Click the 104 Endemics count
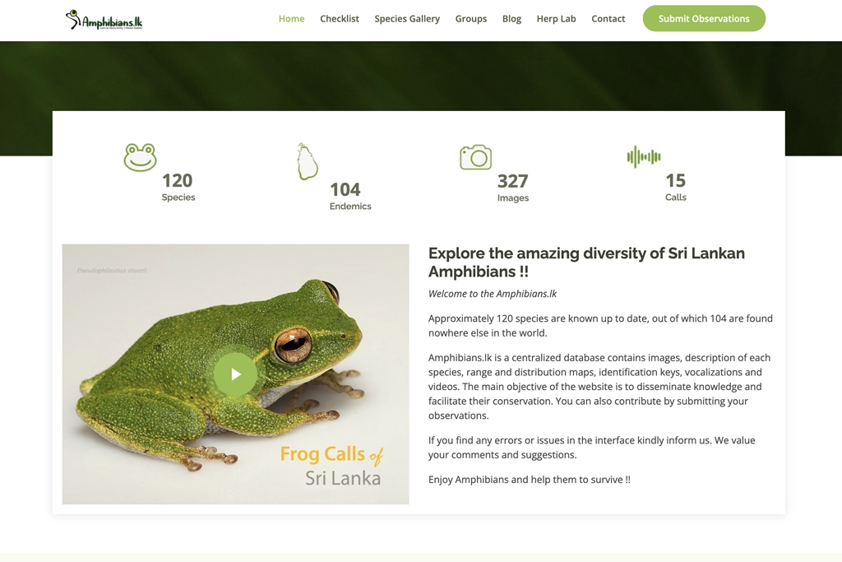The image size is (842, 562). tap(345, 190)
